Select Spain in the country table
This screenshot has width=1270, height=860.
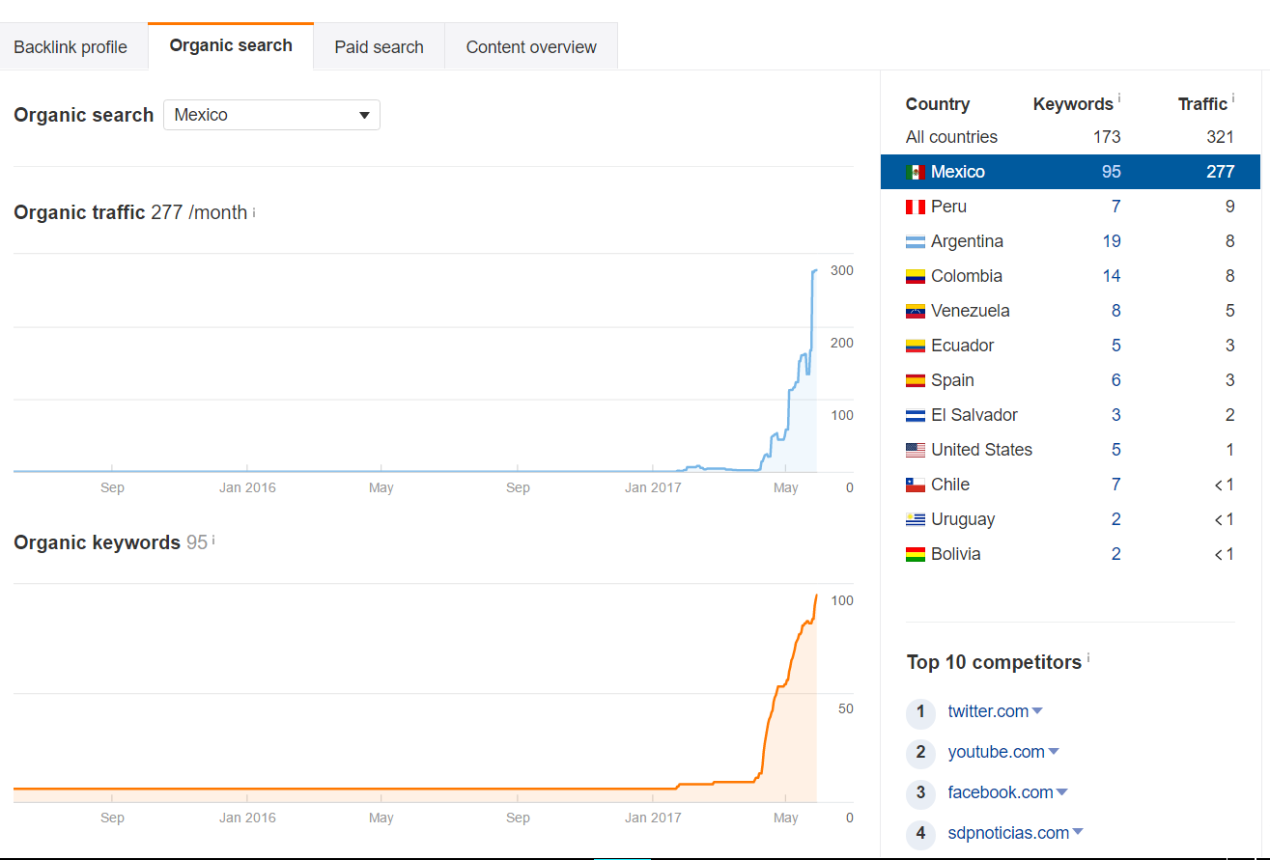tap(1070, 380)
